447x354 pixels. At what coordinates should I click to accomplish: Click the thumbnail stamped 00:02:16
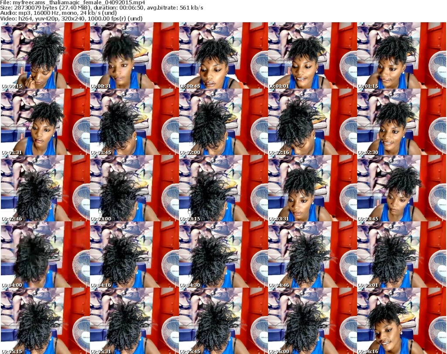313,122
